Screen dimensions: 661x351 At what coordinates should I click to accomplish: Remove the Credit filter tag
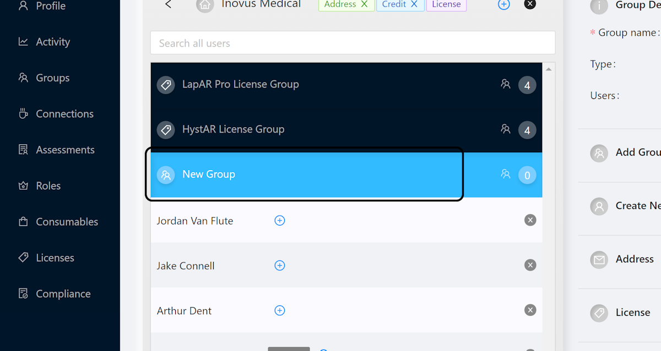[x=414, y=4]
